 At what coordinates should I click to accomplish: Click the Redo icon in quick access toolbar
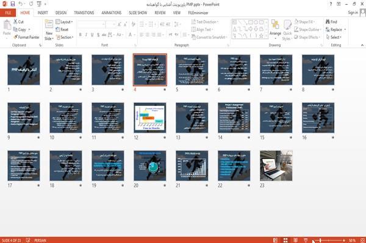(x=31, y=4)
